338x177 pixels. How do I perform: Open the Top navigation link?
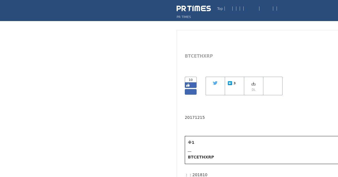220,9
